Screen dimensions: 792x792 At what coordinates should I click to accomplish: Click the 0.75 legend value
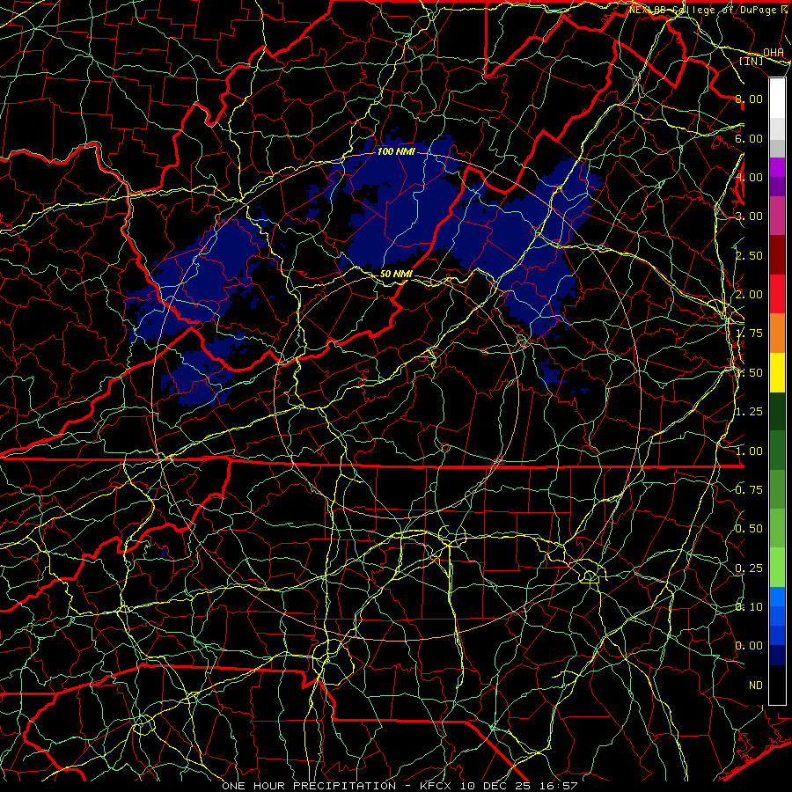pos(749,490)
